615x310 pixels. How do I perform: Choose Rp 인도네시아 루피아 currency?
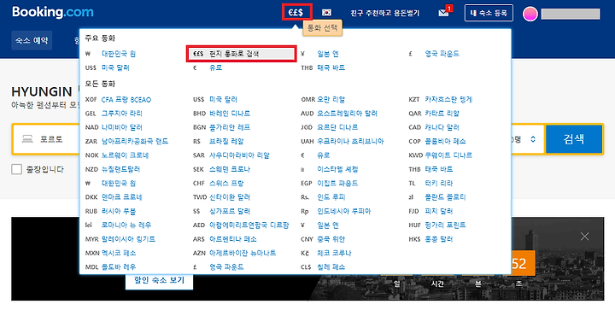click(x=336, y=211)
